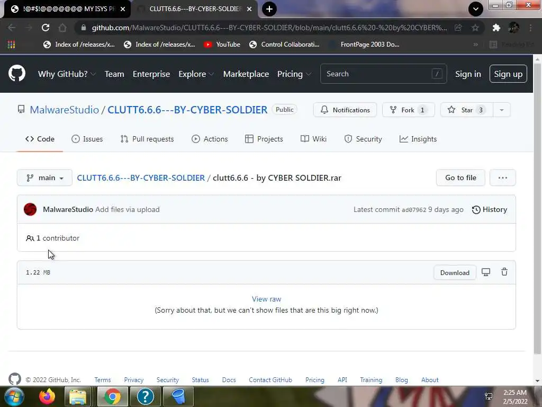Switch to the Pull requests tab
Screen dimensions: 542x407
[x=147, y=139]
